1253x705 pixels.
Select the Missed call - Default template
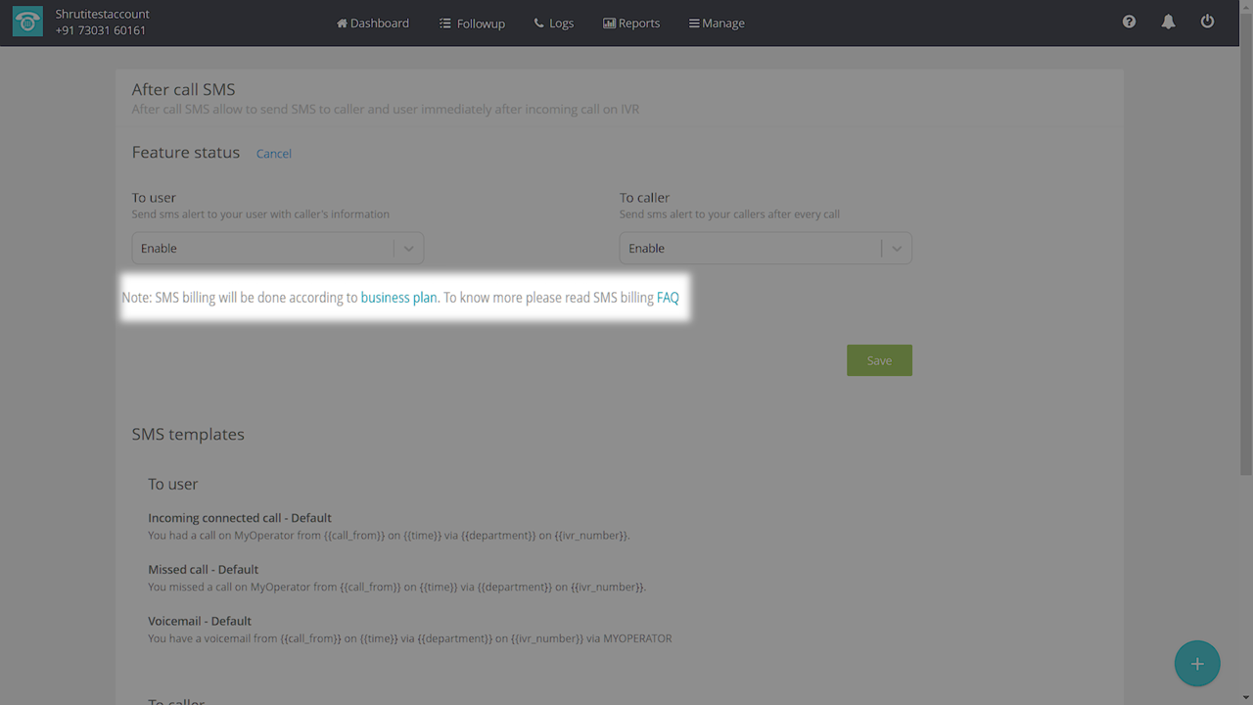tap(204, 569)
